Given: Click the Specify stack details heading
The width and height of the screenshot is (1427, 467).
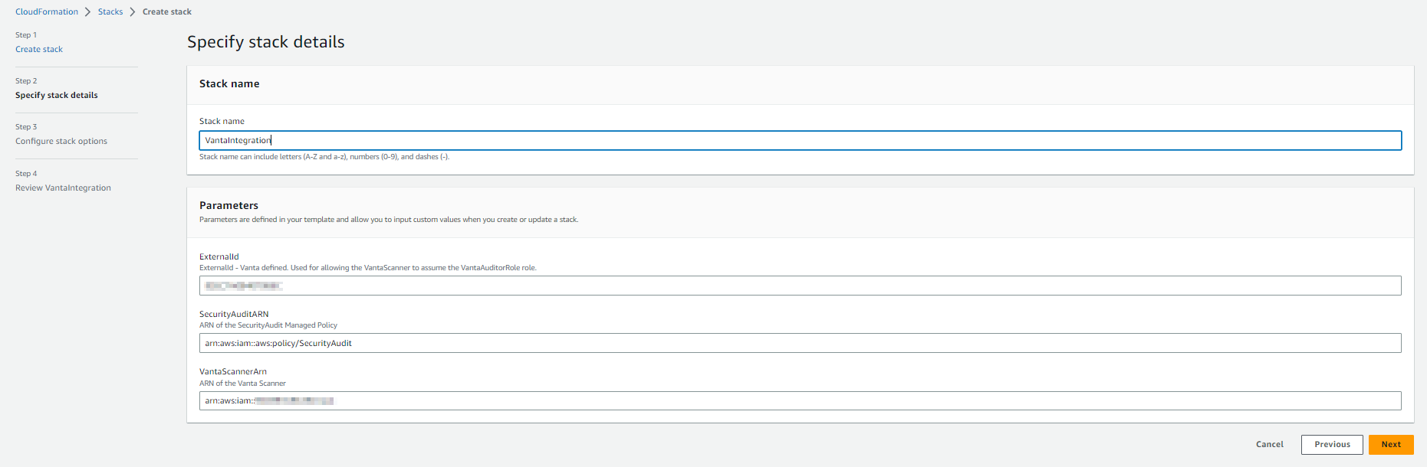Looking at the screenshot, I should tap(266, 42).
